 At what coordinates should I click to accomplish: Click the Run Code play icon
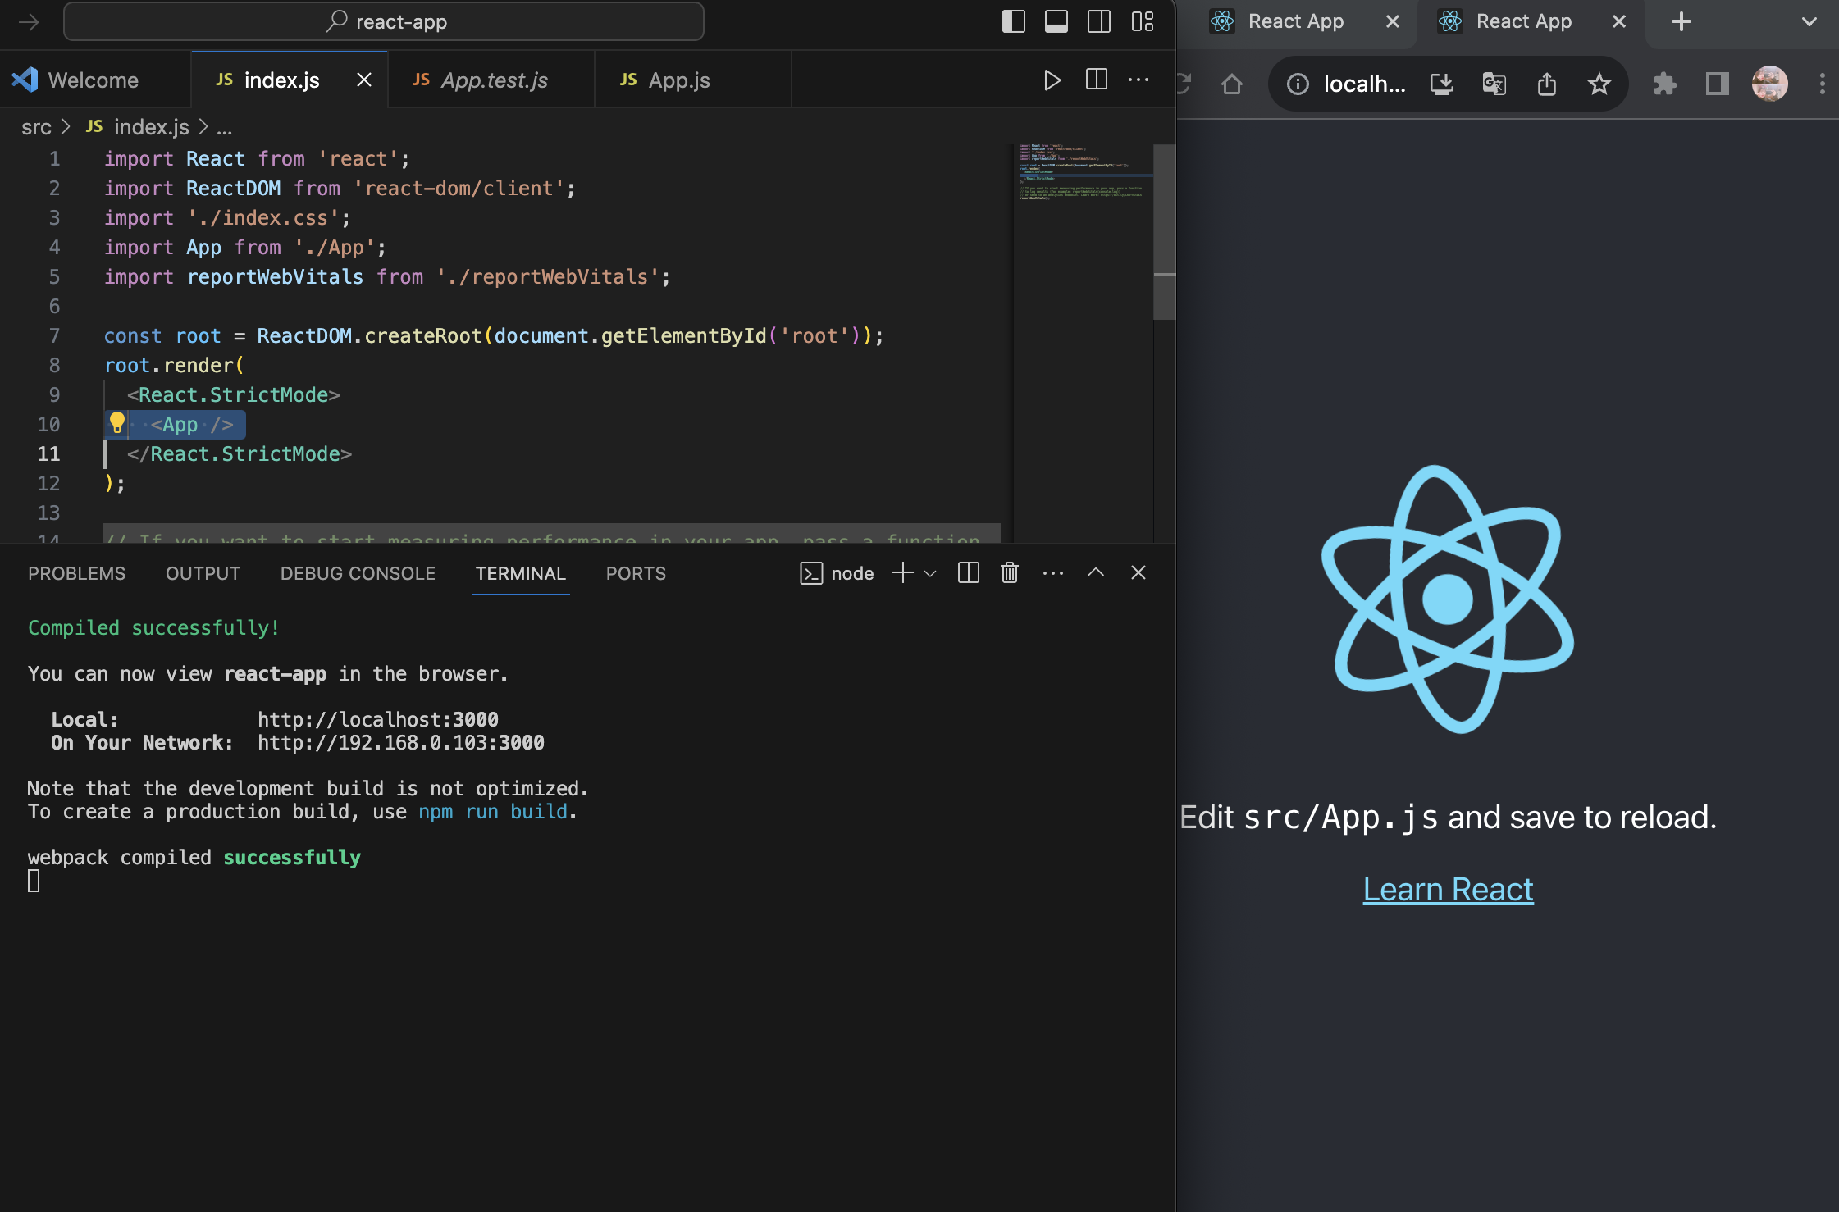[x=1052, y=80]
